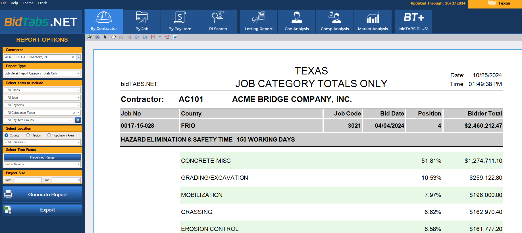
Task: Click the binoculars find icon
Action: pos(97,37)
